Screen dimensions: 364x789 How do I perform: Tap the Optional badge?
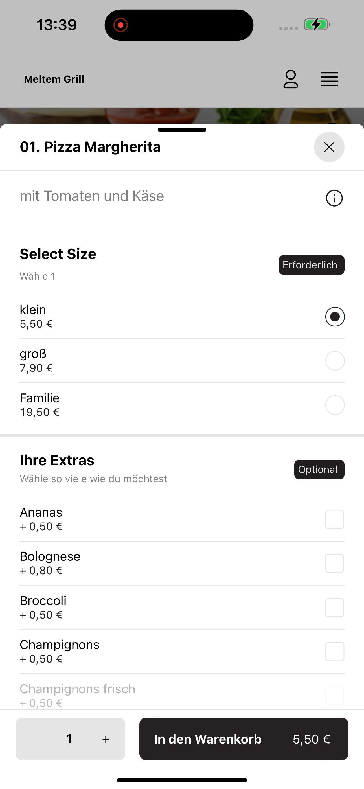[319, 470]
